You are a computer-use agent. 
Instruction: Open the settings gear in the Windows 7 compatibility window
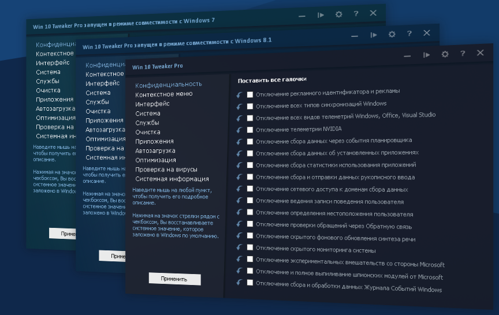coord(338,14)
